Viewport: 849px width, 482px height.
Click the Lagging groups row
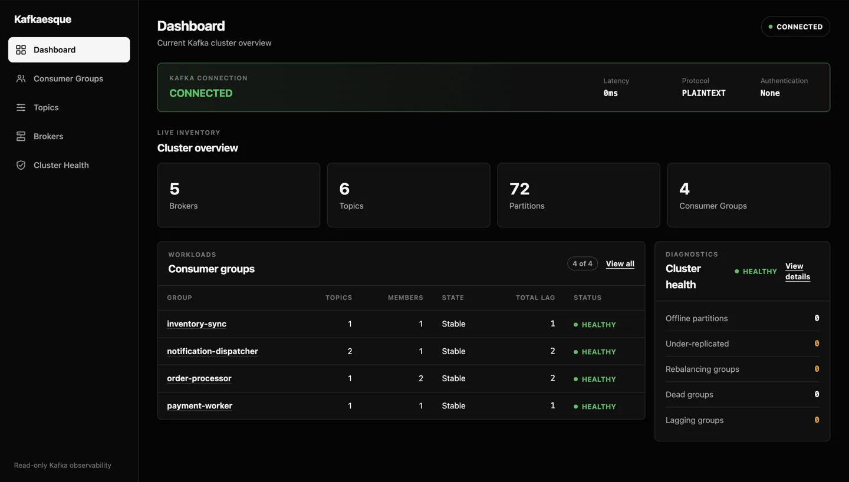tap(742, 420)
